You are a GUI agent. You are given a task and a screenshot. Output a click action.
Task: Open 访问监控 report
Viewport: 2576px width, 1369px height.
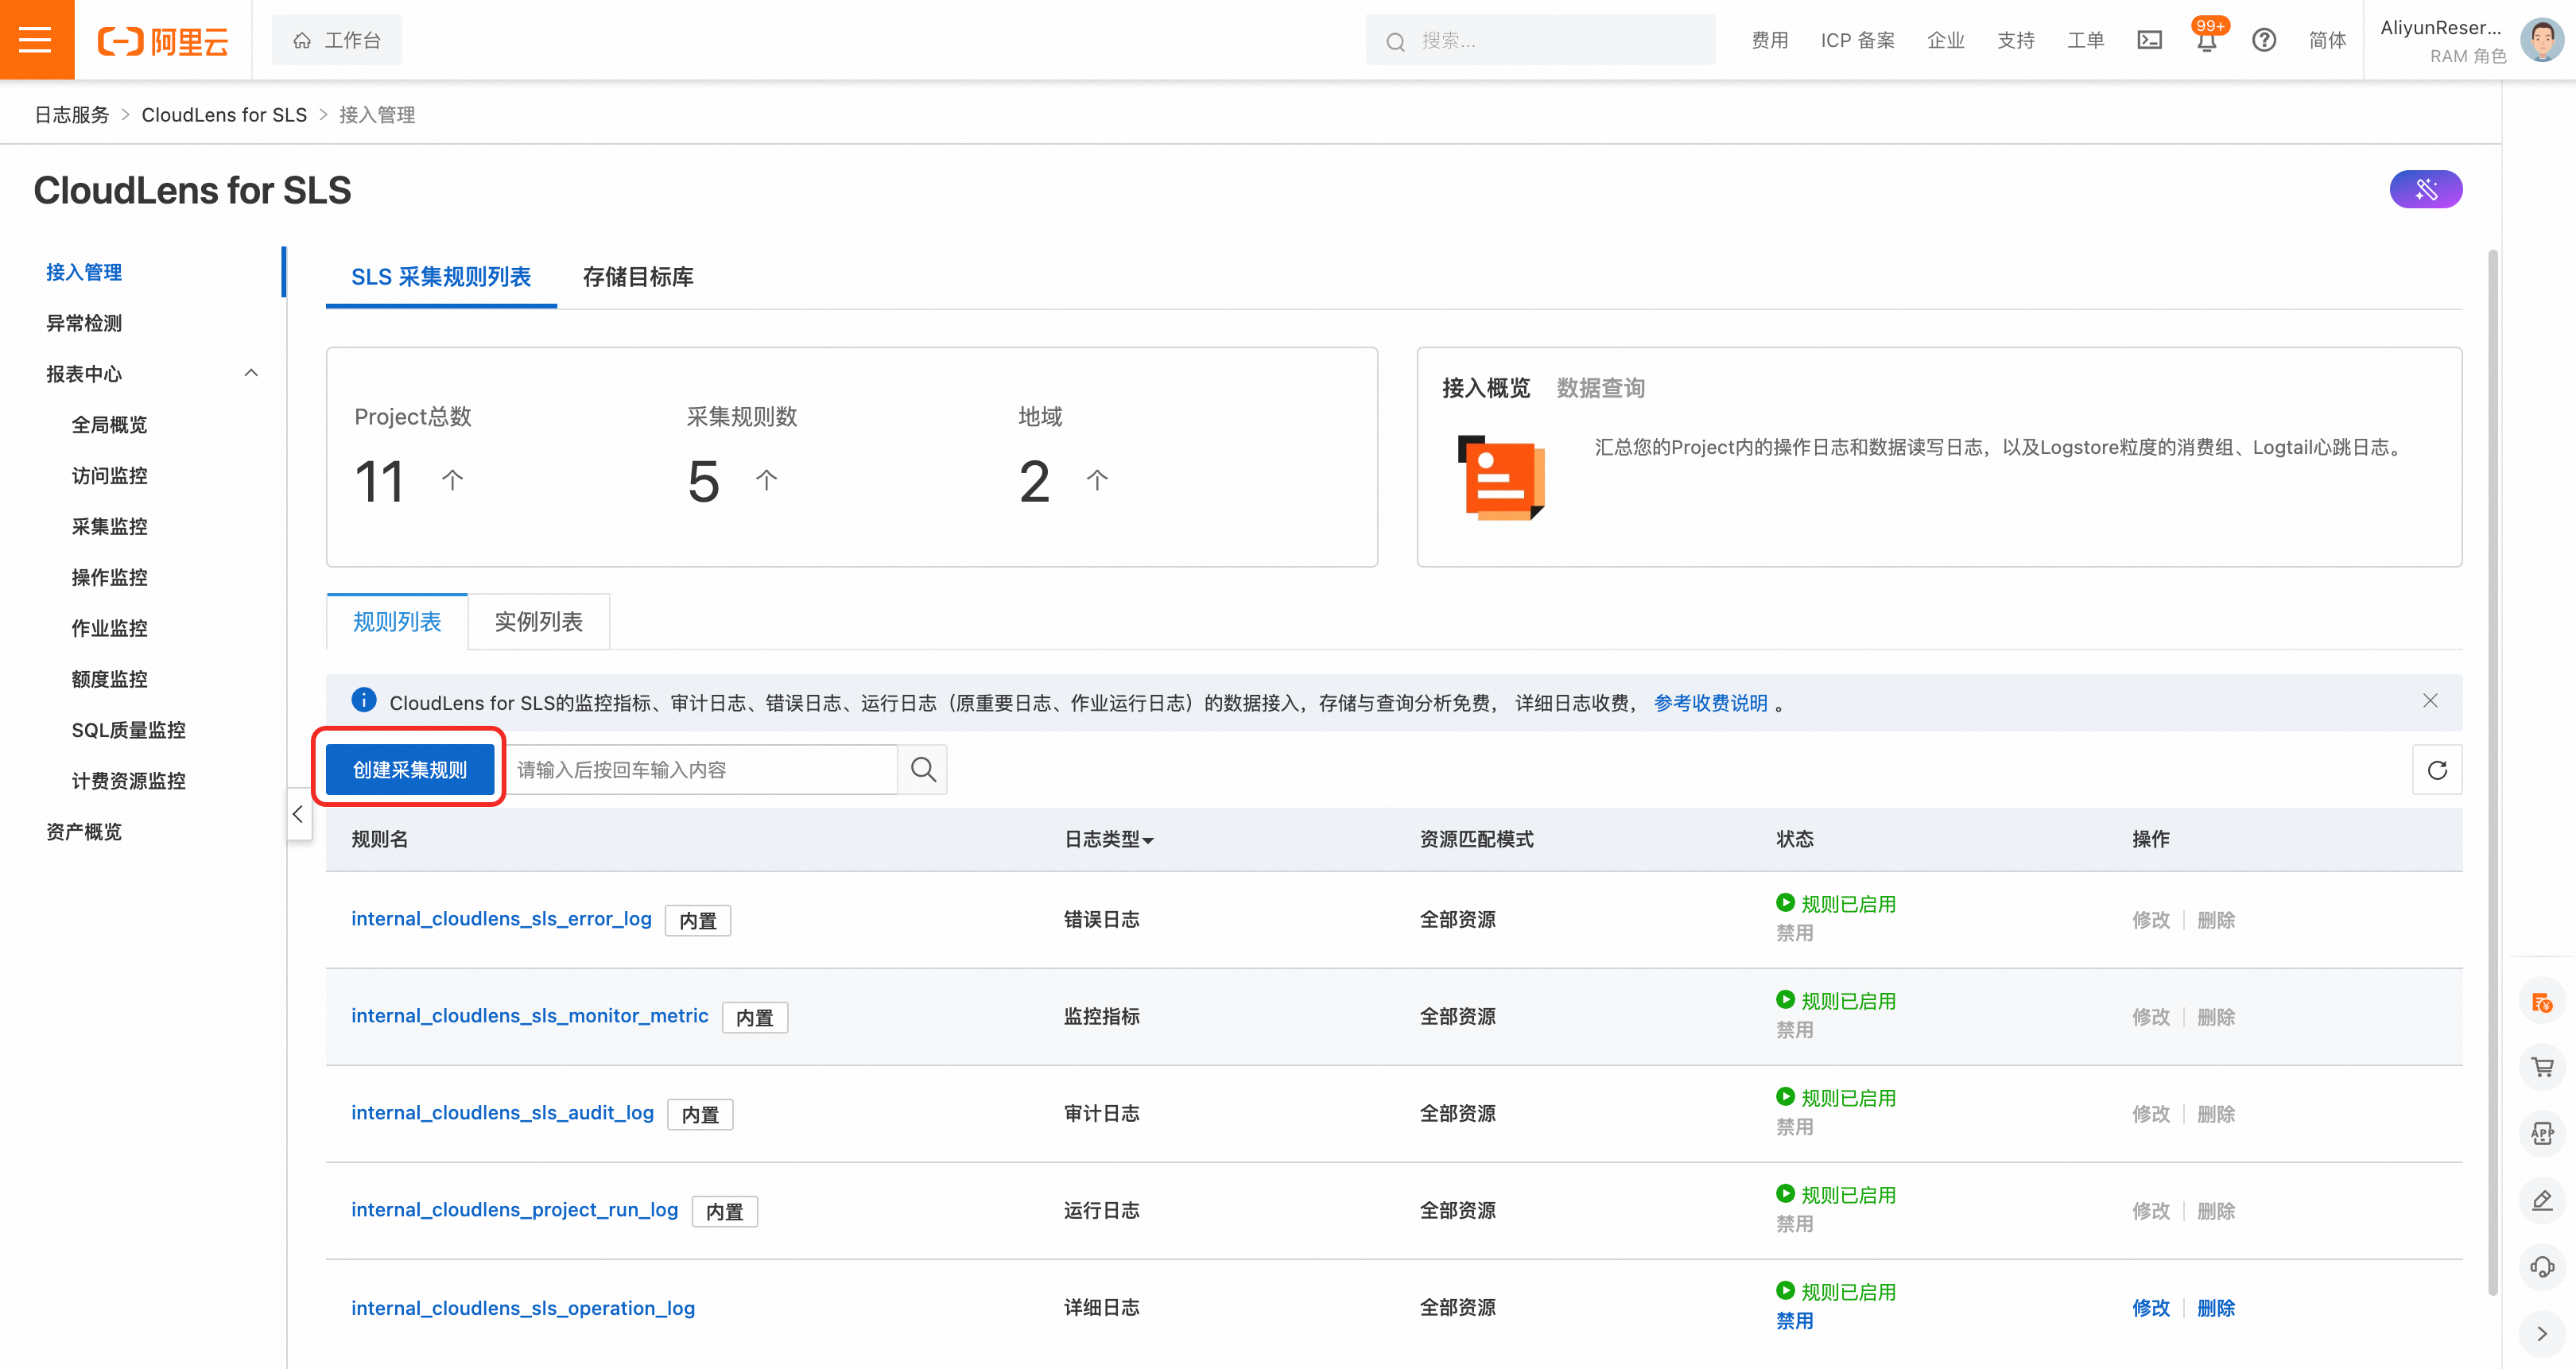(109, 475)
